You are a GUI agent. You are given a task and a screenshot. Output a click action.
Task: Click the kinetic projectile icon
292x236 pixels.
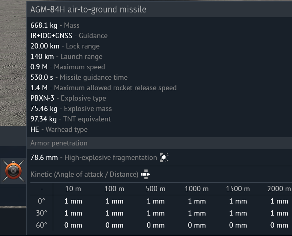click(x=146, y=174)
